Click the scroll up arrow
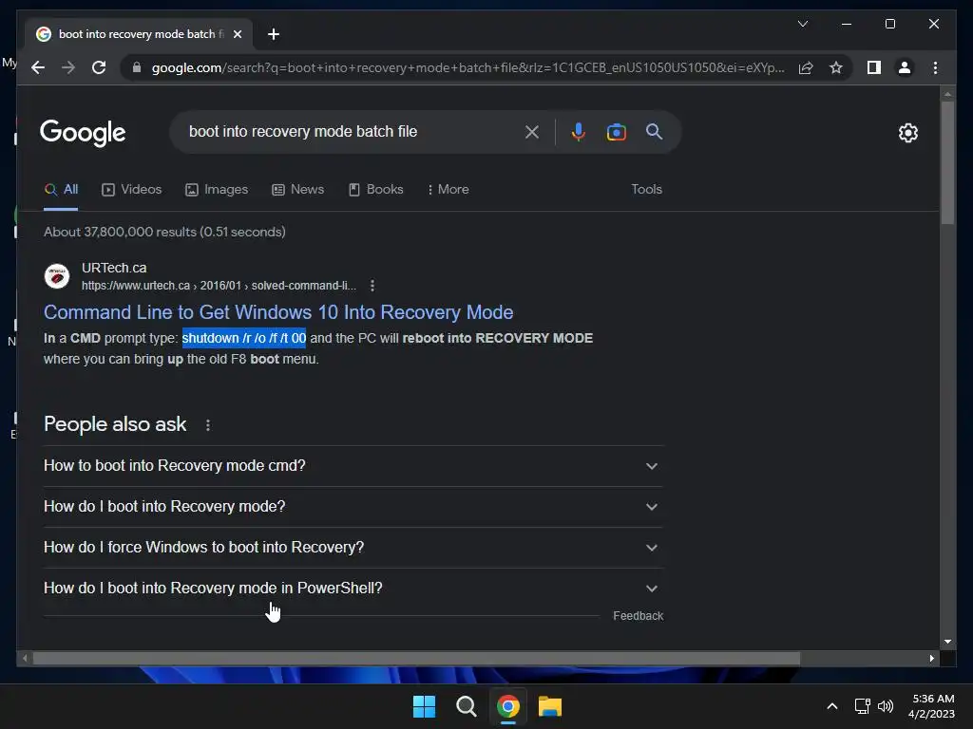 [x=947, y=94]
